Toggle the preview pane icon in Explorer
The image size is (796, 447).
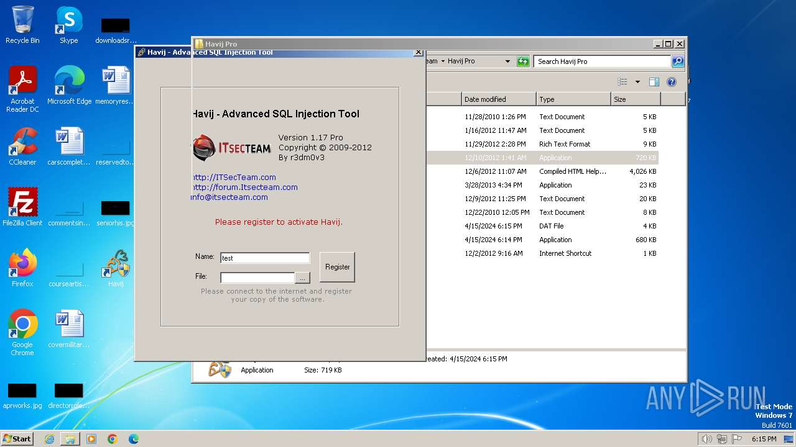click(654, 82)
